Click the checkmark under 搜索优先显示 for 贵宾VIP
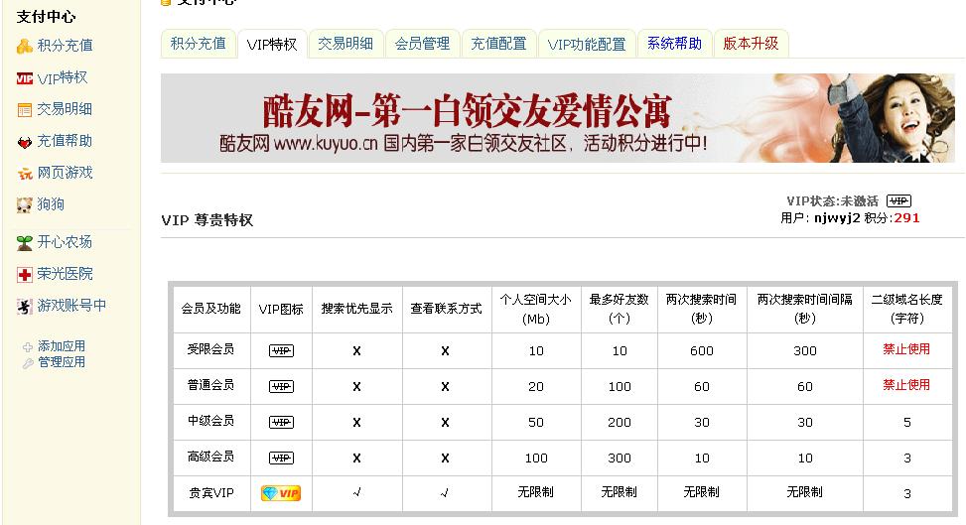Image resolution: width=966 pixels, height=525 pixels. point(357,492)
